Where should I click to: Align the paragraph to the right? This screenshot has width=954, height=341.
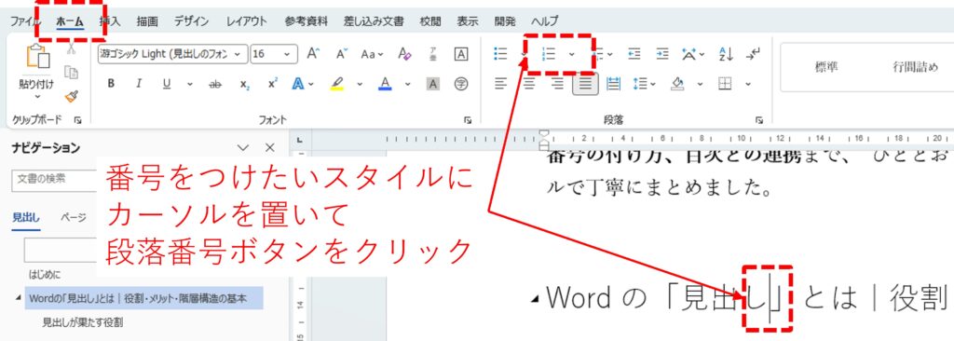click(557, 84)
